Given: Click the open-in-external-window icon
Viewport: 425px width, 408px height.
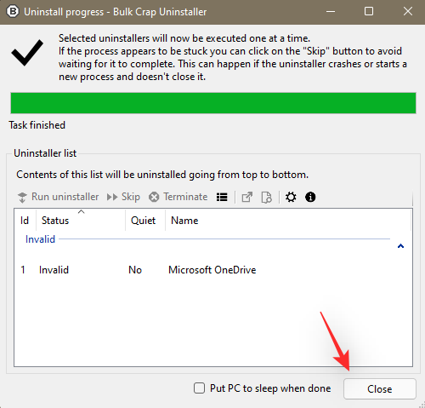Looking at the screenshot, I should tap(247, 197).
